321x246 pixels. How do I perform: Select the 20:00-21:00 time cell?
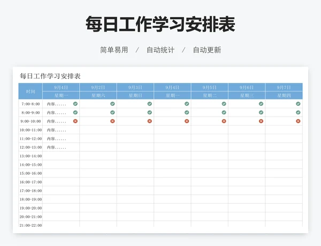point(30,217)
